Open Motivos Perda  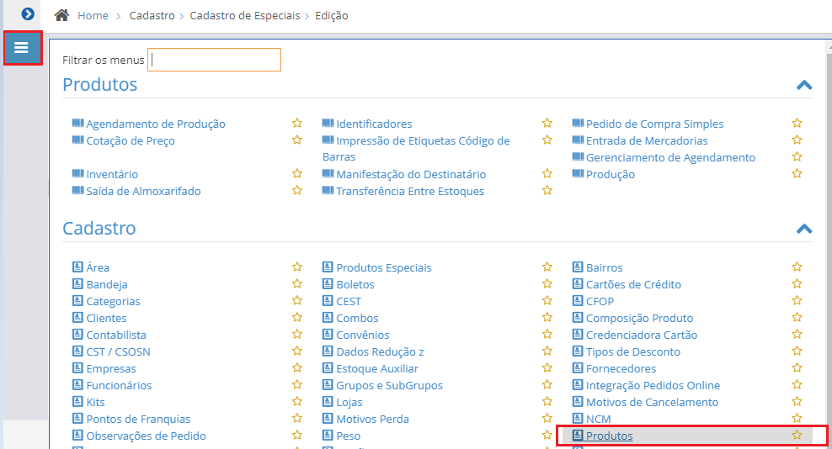pyautogui.click(x=372, y=420)
